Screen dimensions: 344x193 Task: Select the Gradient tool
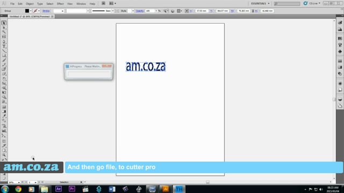coord(4,112)
